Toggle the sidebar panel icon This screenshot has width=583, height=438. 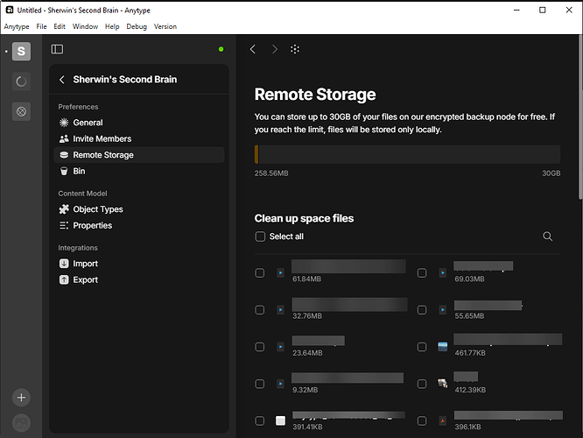click(57, 49)
